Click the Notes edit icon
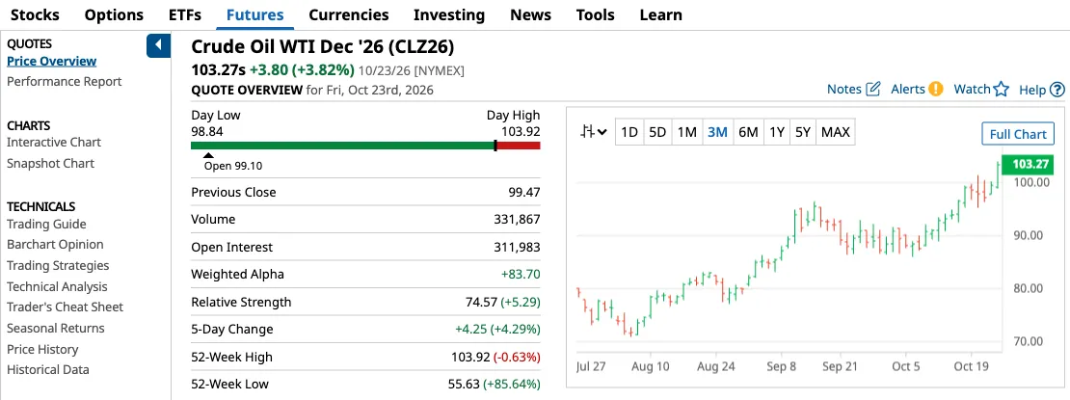The width and height of the screenshot is (1070, 400). click(x=873, y=89)
